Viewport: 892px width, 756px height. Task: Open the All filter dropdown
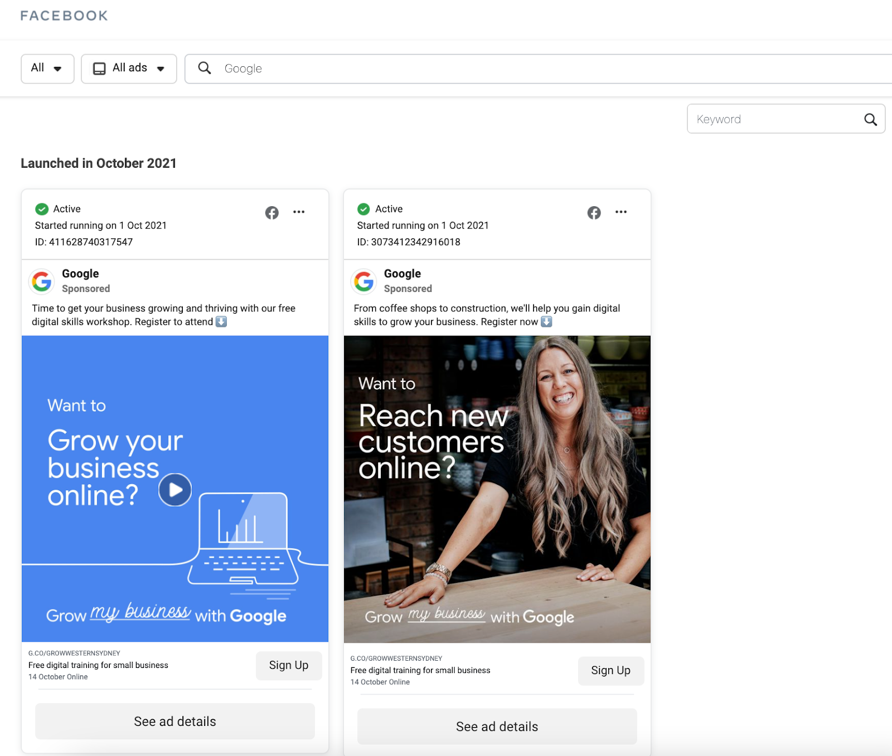(x=47, y=69)
